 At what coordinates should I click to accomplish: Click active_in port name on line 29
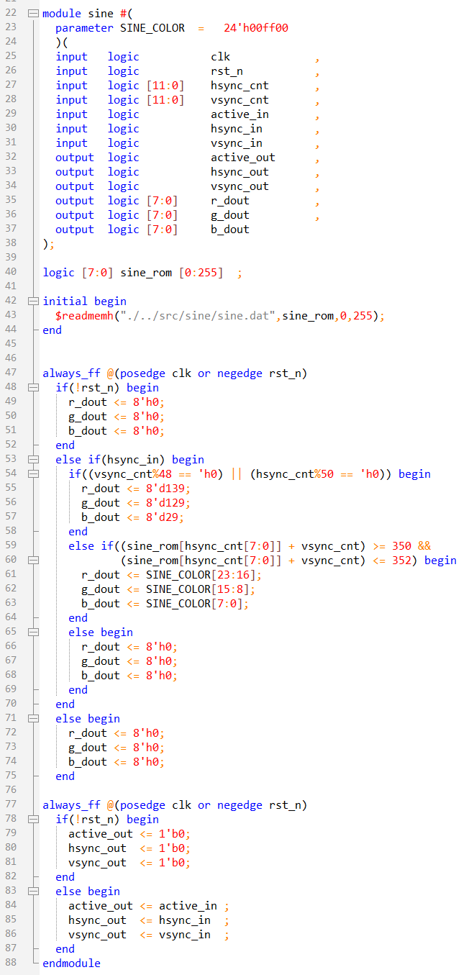[x=240, y=114]
